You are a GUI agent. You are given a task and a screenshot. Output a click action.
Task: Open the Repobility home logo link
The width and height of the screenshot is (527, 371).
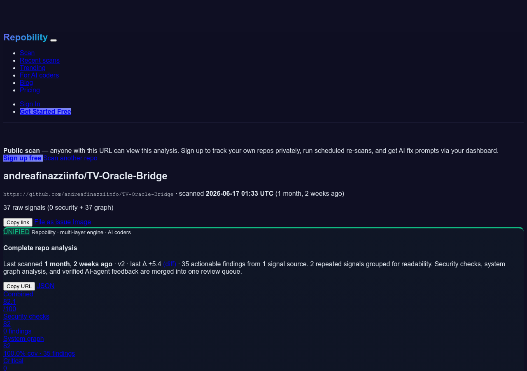click(26, 37)
